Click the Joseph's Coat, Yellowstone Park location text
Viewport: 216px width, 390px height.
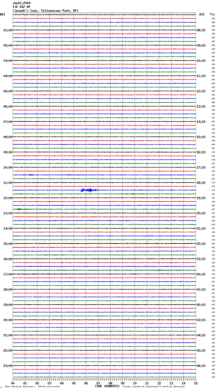pyautogui.click(x=45, y=11)
